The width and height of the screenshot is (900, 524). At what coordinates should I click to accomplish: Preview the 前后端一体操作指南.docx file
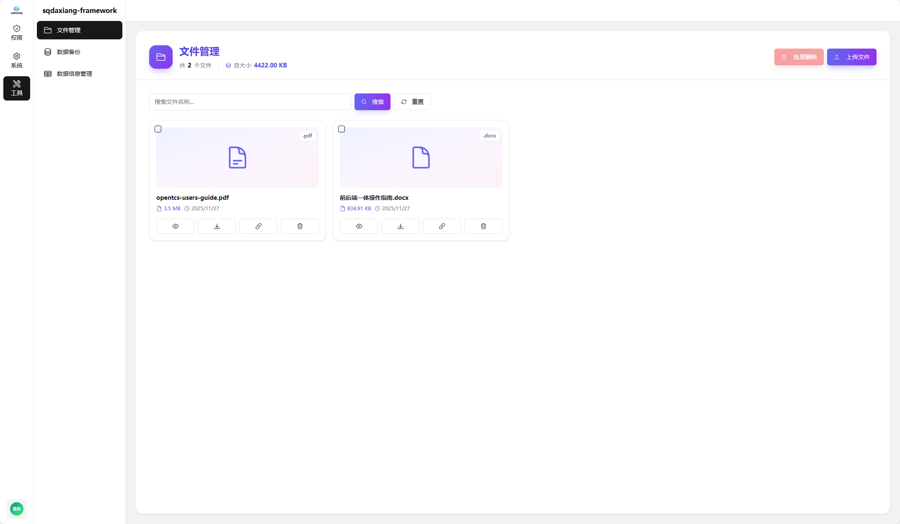tap(359, 226)
